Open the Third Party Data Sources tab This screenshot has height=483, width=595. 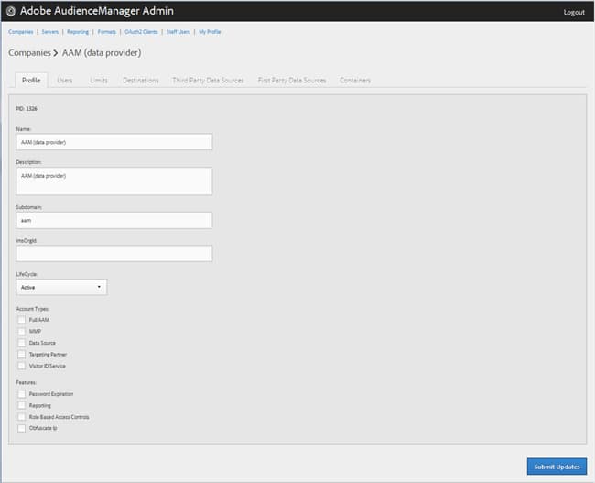[208, 80]
